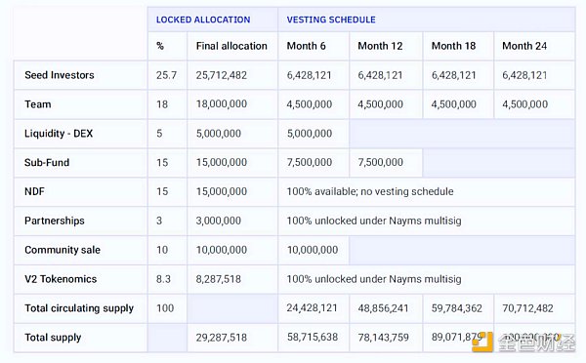586x363 pixels.
Task: Click the Jinse Finance watermark logo icon
Action: 482,342
